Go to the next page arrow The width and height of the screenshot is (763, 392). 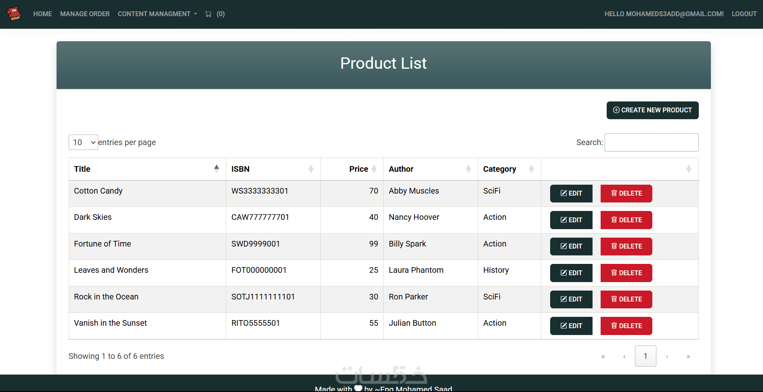[667, 356]
